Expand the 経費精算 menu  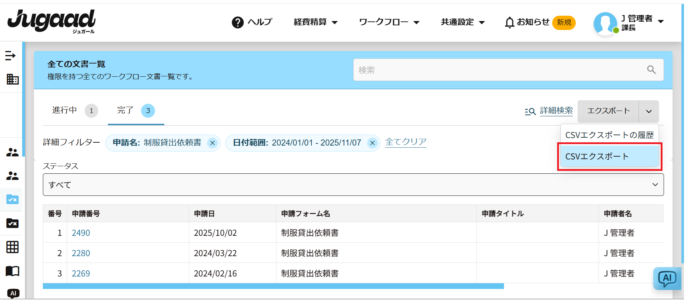(x=315, y=22)
